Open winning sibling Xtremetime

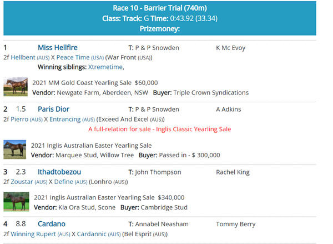[105, 67]
